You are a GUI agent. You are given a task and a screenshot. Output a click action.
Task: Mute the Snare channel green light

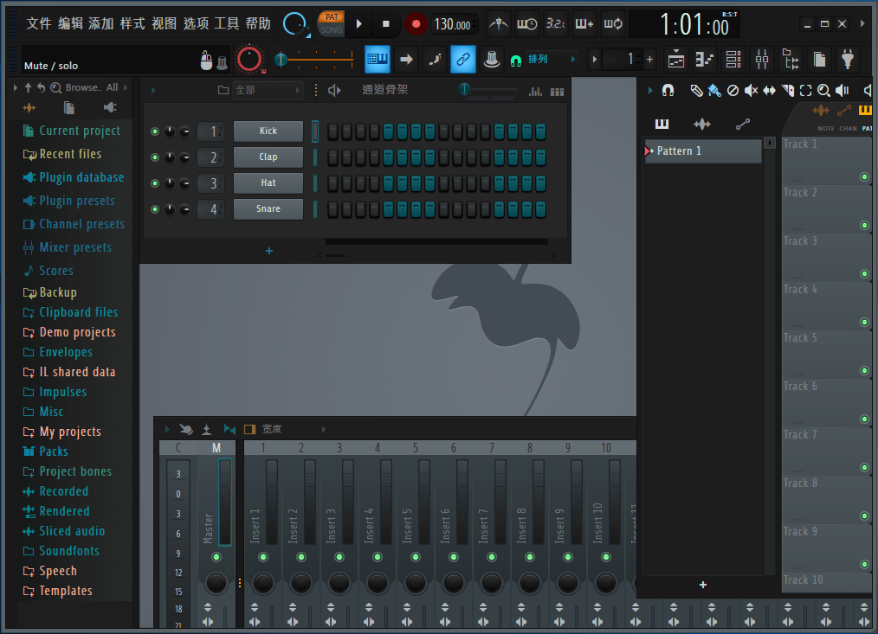pos(155,209)
